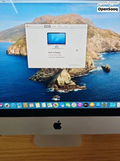This screenshot has width=120, height=161.
Task: Open purple Podcasts icon in dock
Action: (80, 105)
